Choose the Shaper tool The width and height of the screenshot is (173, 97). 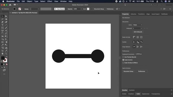pyautogui.click(x=2, y=30)
